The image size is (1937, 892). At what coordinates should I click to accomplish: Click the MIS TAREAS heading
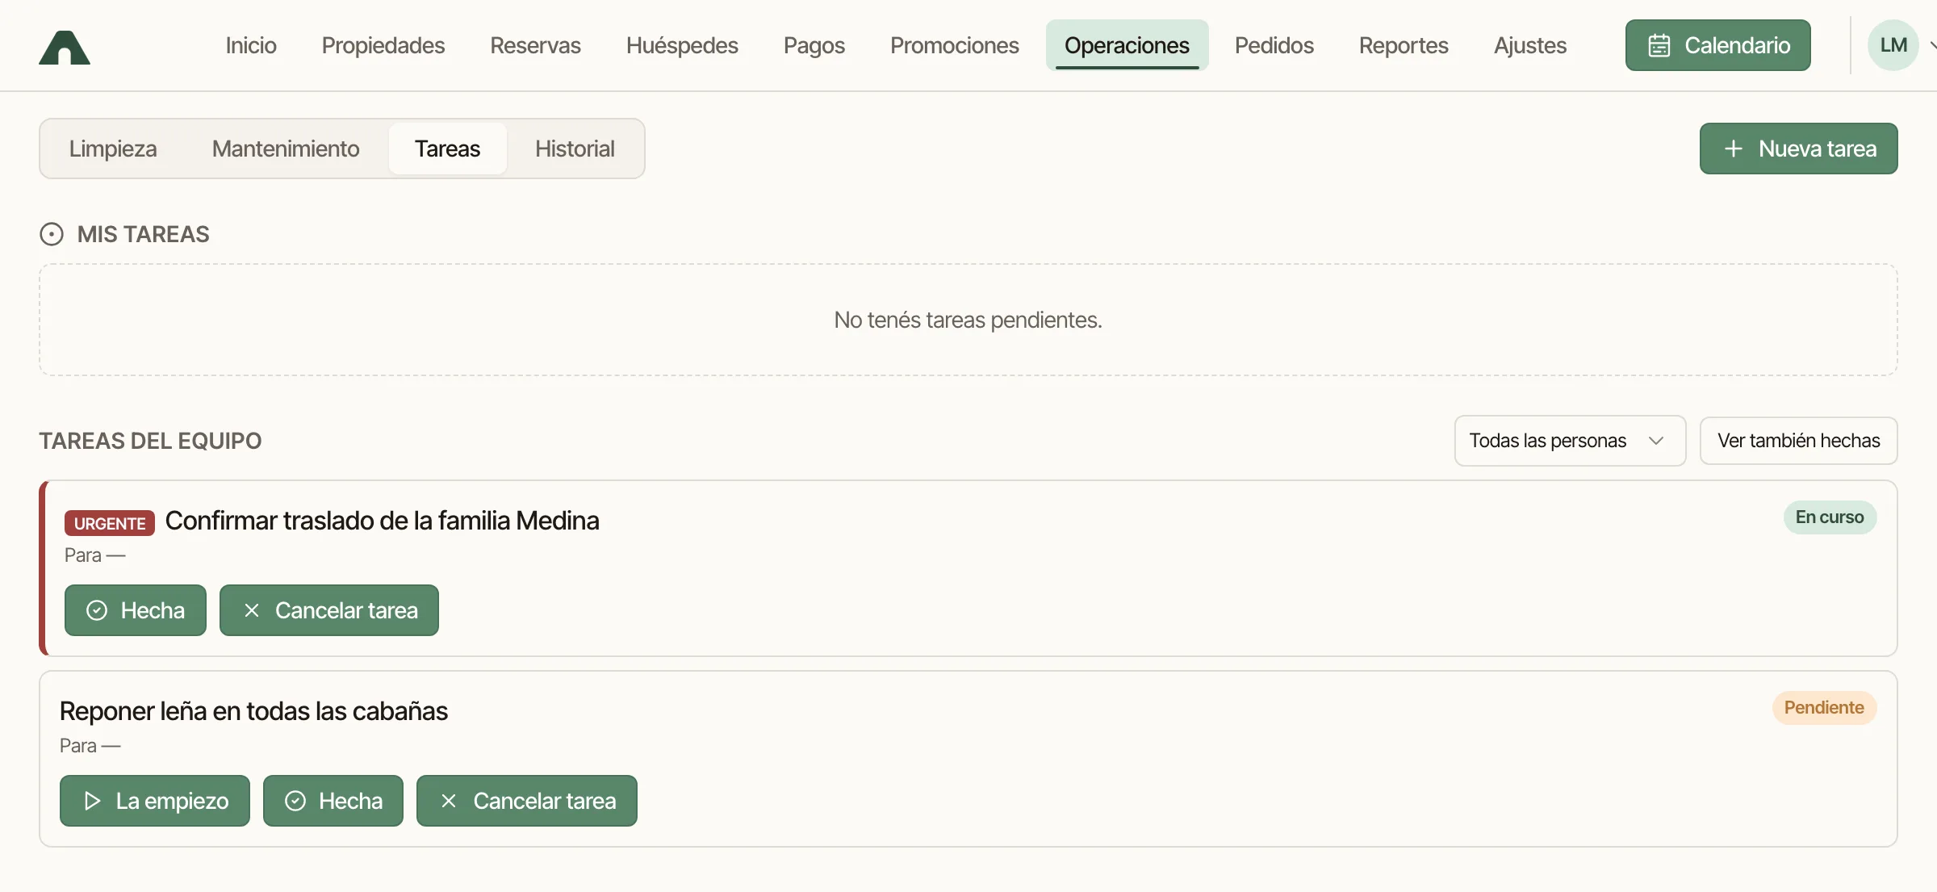(144, 234)
